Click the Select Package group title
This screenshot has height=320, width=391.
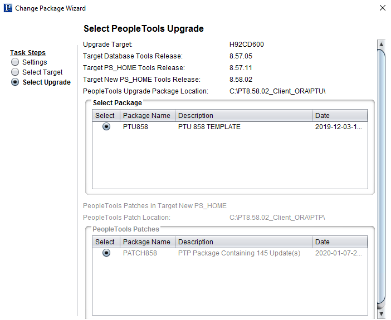click(x=118, y=103)
